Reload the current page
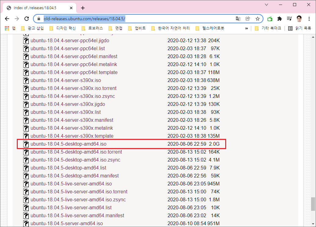Viewport: 316px width, 227px height. [x=27, y=19]
